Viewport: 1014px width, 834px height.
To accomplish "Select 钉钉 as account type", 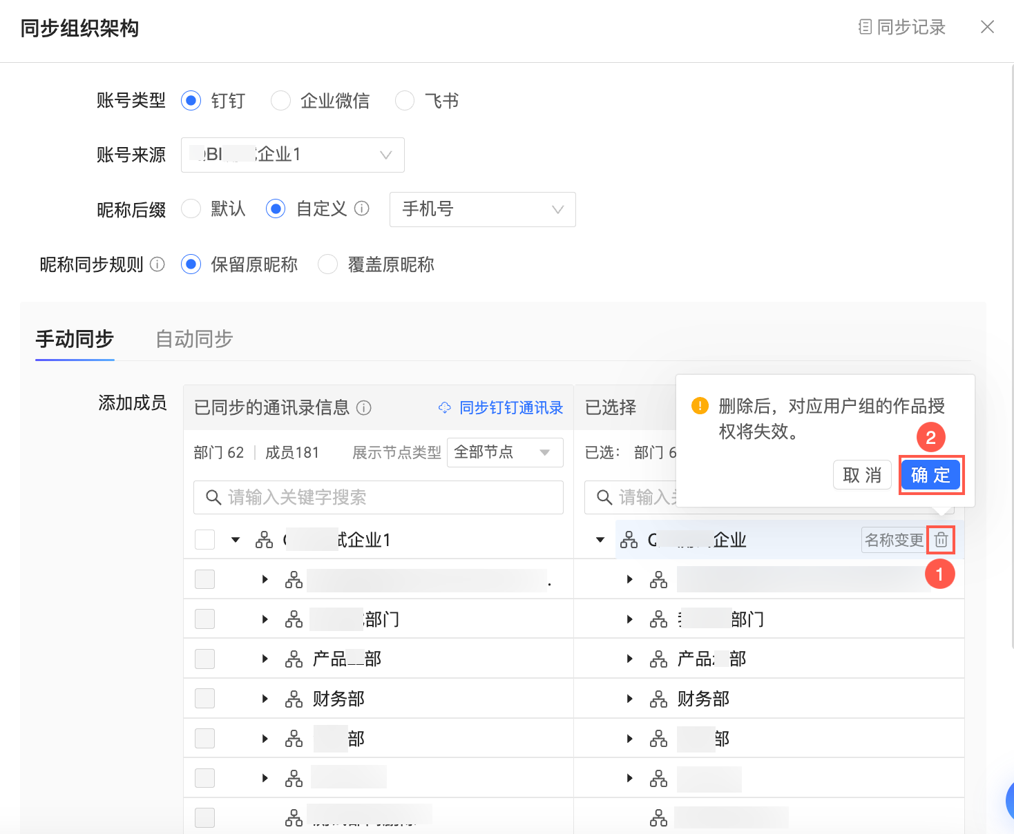I will click(x=191, y=101).
